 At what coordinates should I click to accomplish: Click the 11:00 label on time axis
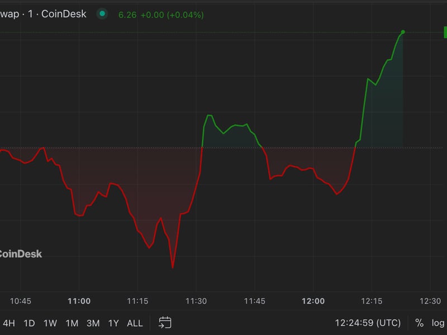79,301
